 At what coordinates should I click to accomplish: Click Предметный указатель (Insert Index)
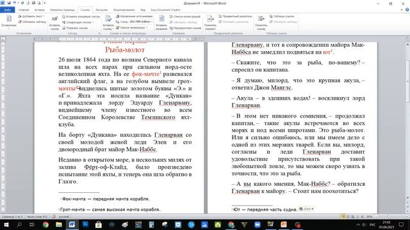click(x=235, y=16)
